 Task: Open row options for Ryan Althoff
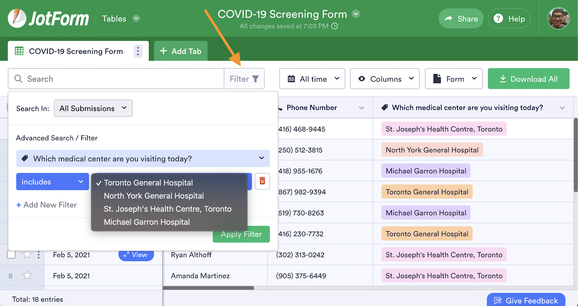(x=39, y=255)
